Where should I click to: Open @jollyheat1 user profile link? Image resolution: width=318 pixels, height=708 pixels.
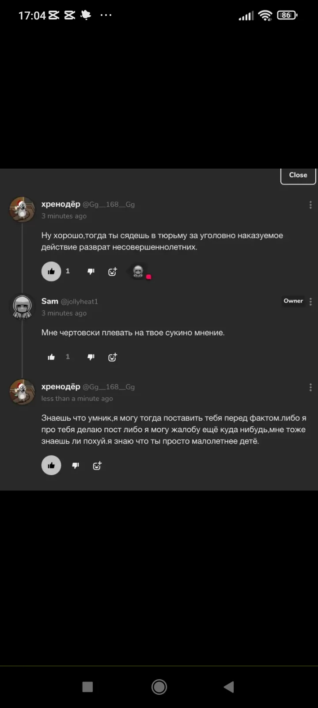(79, 302)
